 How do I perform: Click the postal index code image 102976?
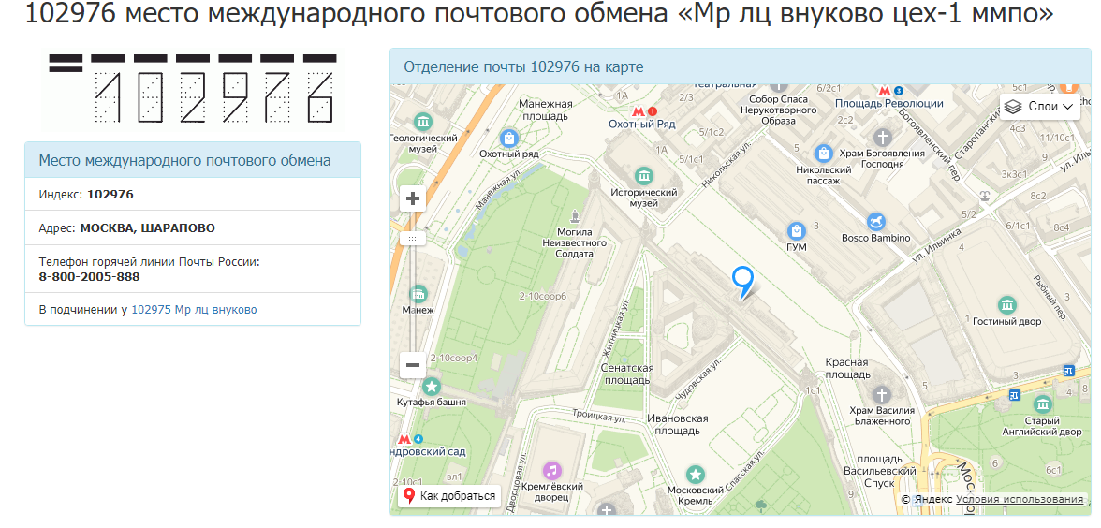click(193, 90)
